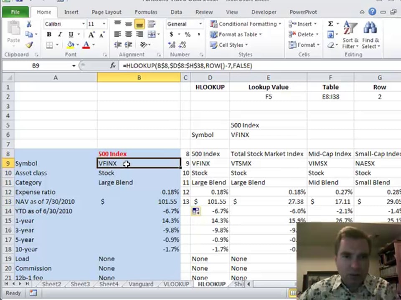Click the Cut scissors icon

point(29,24)
